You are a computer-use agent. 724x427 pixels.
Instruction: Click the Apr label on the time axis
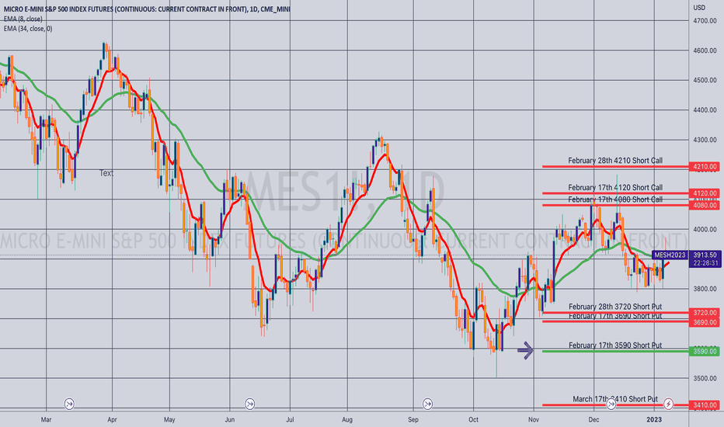click(x=112, y=419)
